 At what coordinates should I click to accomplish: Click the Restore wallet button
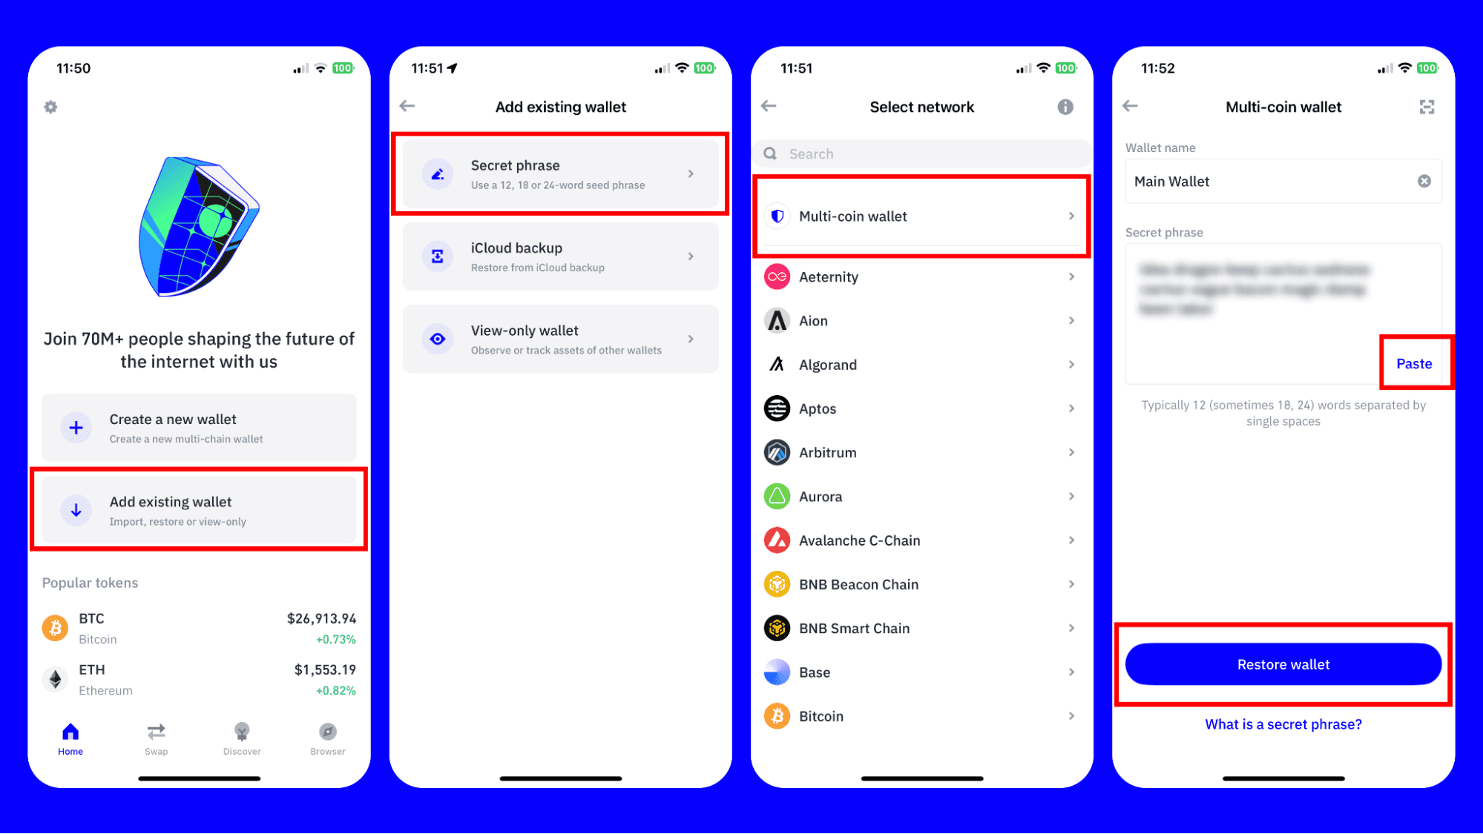(x=1283, y=664)
